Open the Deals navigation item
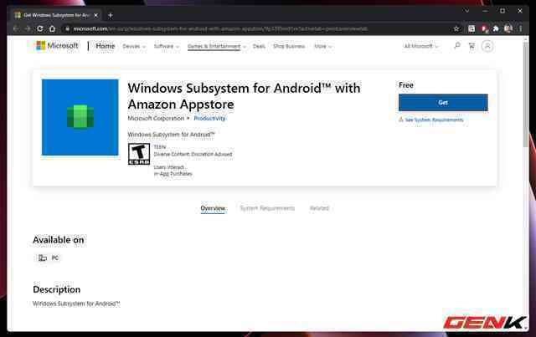This screenshot has height=337, width=536. tap(259, 46)
